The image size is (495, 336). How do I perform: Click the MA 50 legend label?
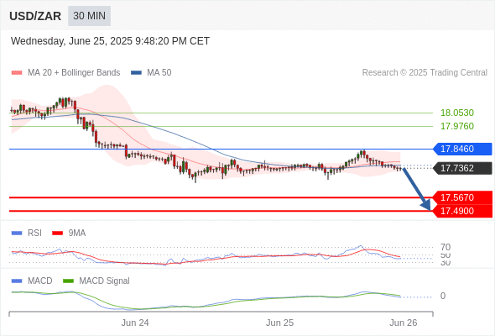(159, 73)
